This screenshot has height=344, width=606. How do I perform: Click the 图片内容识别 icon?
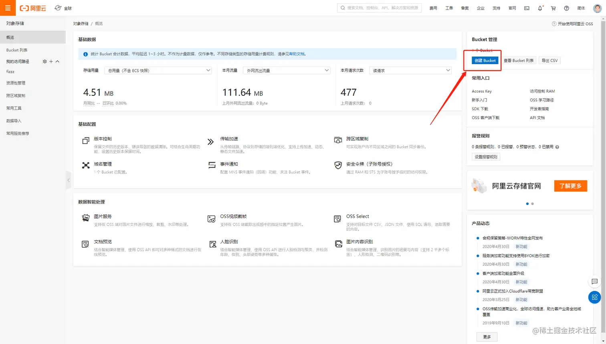pyautogui.click(x=339, y=244)
